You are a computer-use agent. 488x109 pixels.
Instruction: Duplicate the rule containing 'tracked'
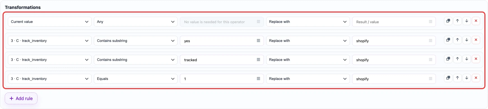point(448,59)
